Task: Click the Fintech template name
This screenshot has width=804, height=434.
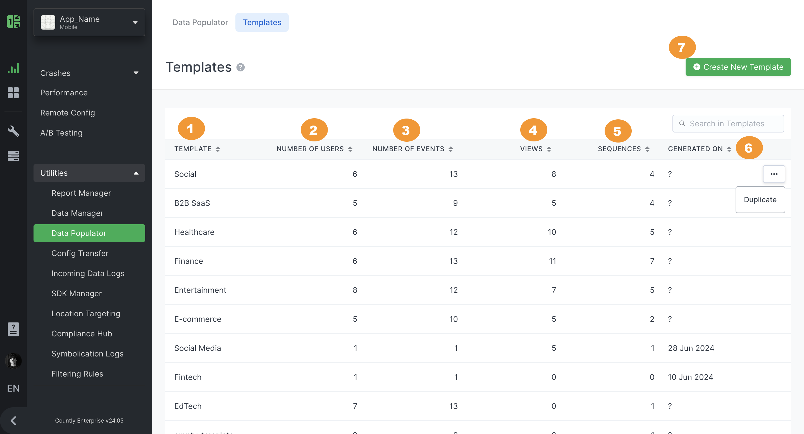Action: tap(188, 377)
